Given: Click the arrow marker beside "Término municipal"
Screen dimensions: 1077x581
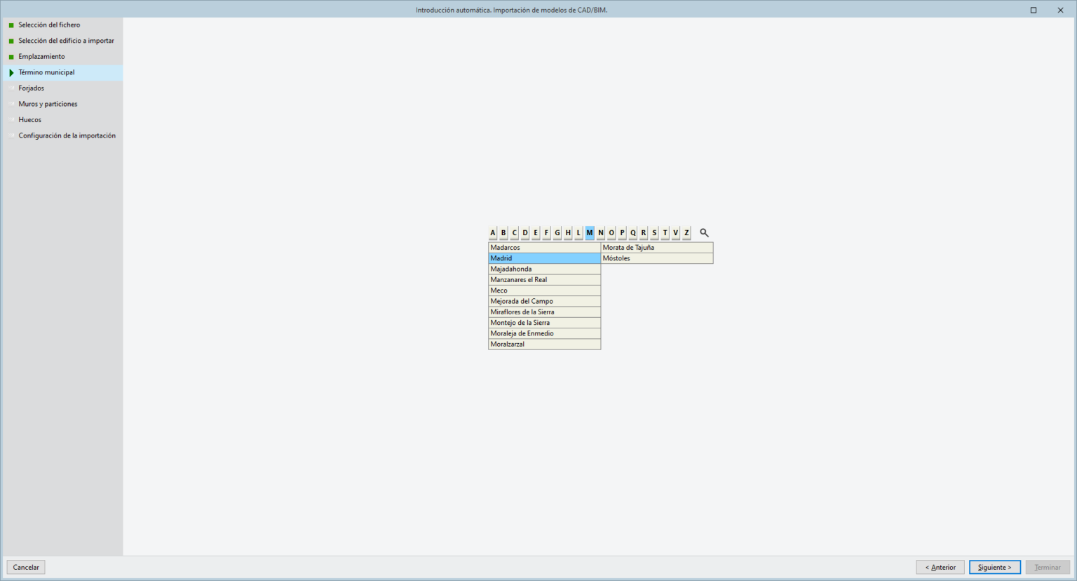Looking at the screenshot, I should point(12,72).
